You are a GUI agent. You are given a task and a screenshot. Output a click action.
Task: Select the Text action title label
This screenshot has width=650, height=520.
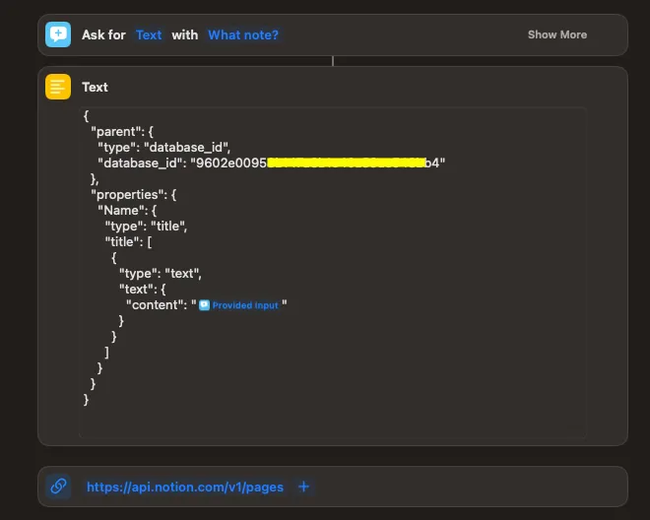(95, 87)
